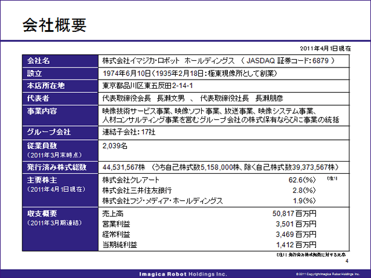This screenshot has width=371, height=278.
Task: Click the 発行済み株式総数 row header
Action: [57, 167]
